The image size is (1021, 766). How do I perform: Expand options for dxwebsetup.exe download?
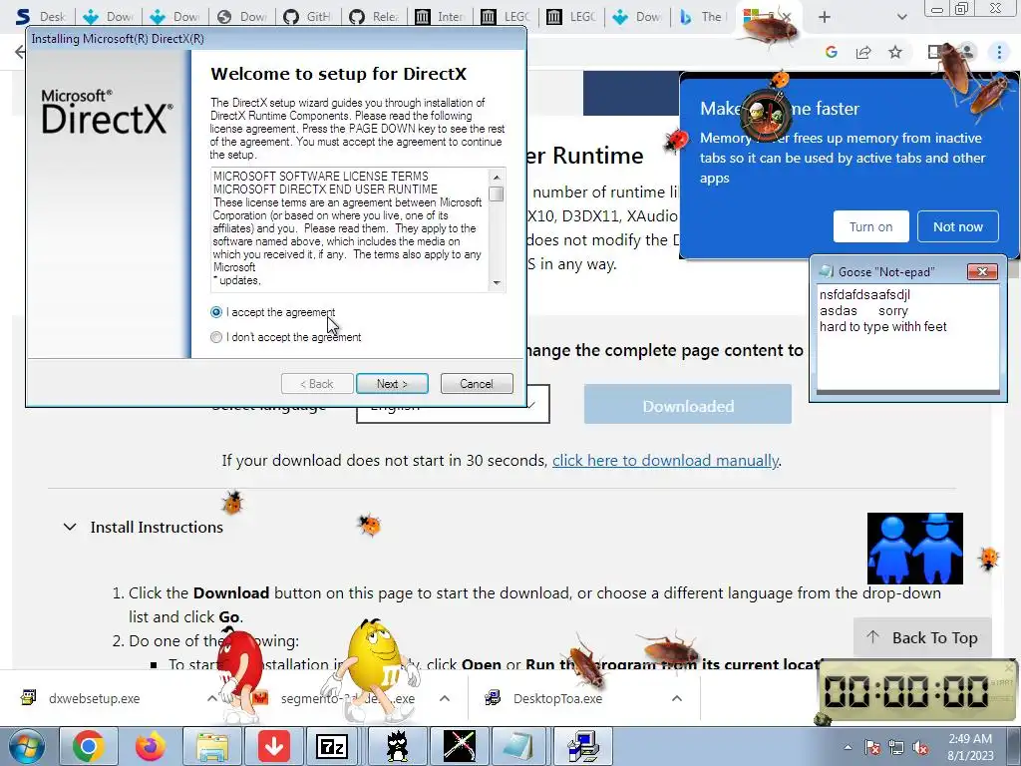212,698
